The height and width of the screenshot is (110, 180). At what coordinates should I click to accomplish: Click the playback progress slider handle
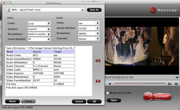coord(141,83)
